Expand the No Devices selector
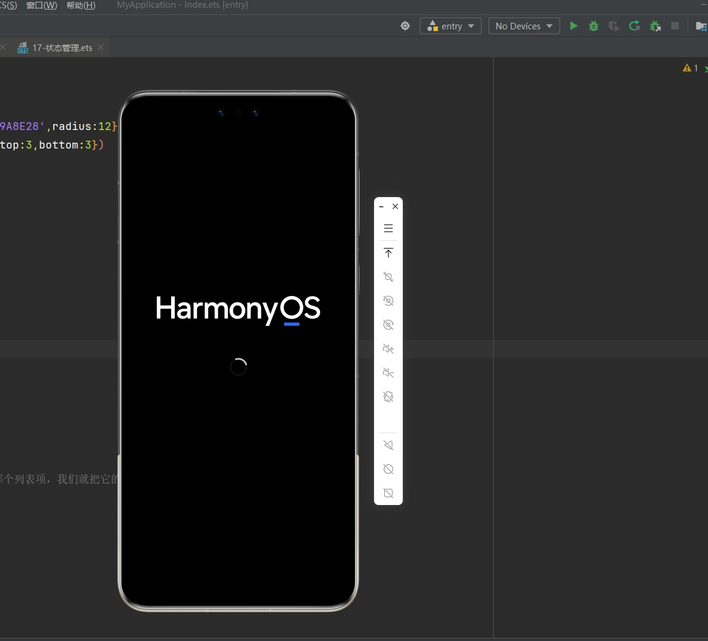The image size is (708, 641). coord(524,26)
